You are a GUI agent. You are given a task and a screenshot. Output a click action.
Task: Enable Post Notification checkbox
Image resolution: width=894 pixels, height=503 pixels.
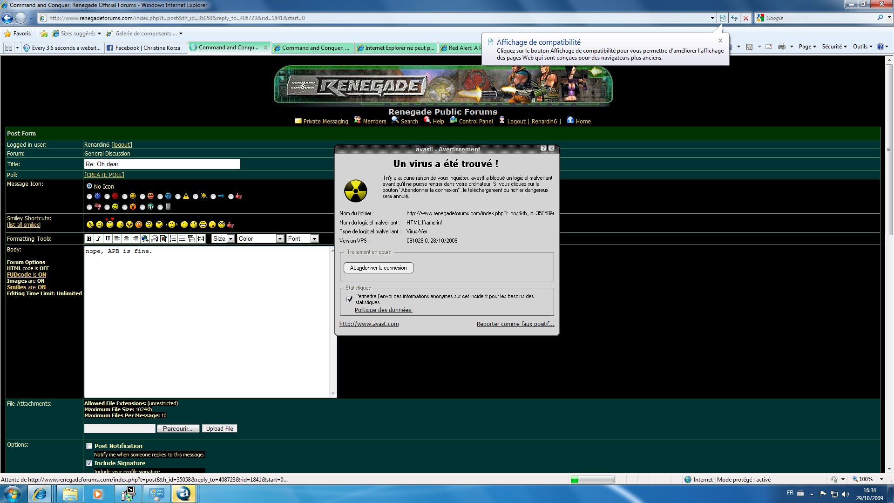[x=89, y=445]
